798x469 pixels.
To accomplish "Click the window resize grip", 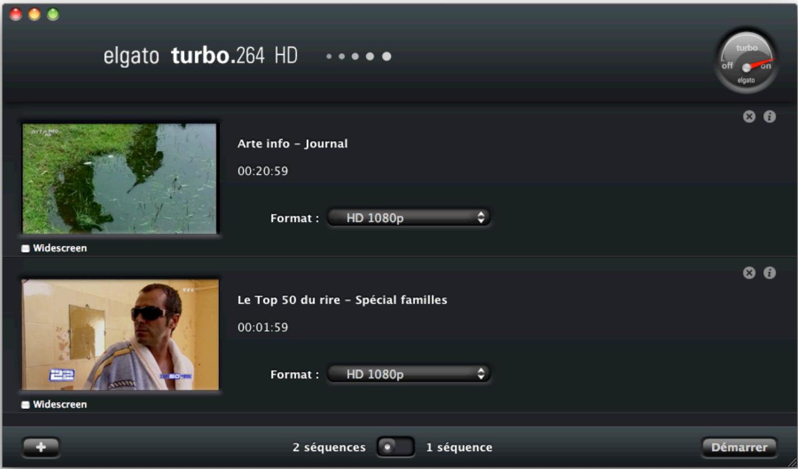I will coord(791,462).
